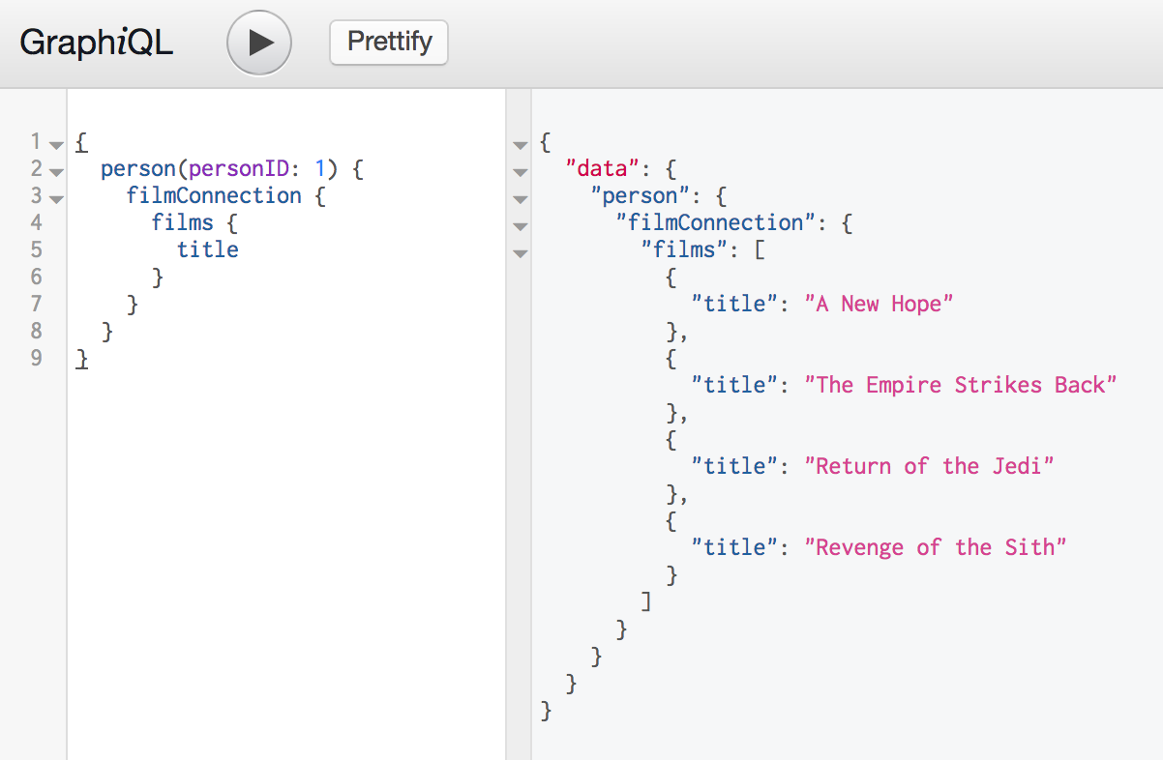This screenshot has height=760, width=1163.
Task: Run the query with the play button
Action: pos(259,44)
